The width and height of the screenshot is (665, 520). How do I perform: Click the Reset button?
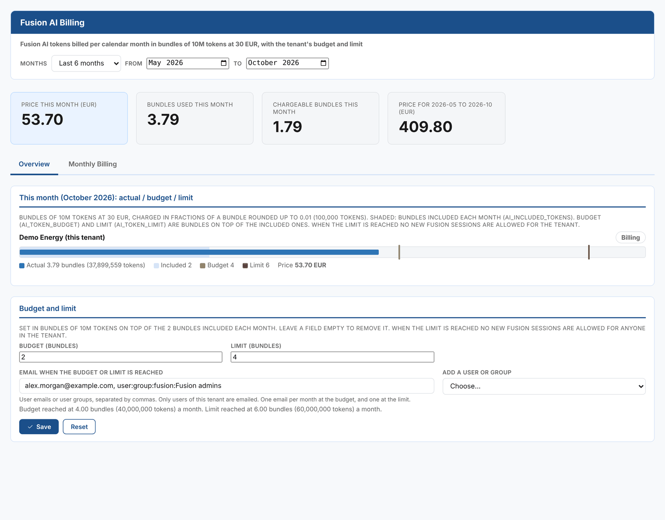click(79, 427)
